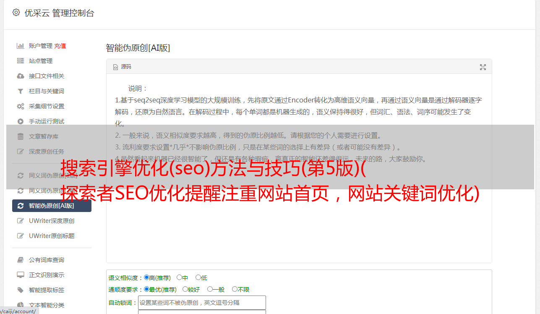Click the red 充值 recharge link
This screenshot has height=314, width=540.
[x=60, y=46]
